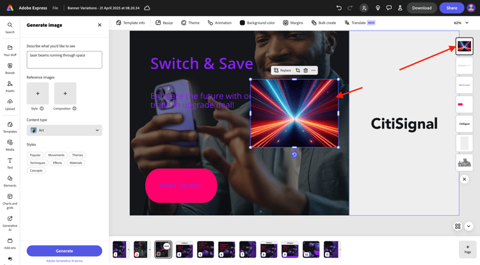This screenshot has height=265, width=480.
Task: Open Add-ons panel
Action: point(10,243)
